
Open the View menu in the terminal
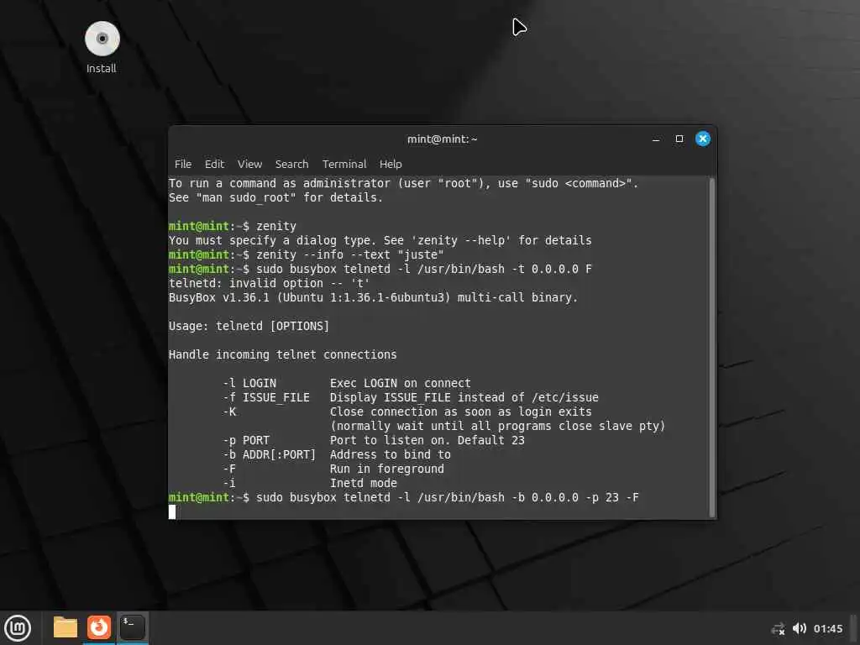click(x=249, y=164)
